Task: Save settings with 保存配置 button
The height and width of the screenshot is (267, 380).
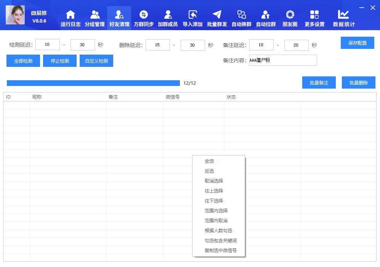Action: click(358, 43)
